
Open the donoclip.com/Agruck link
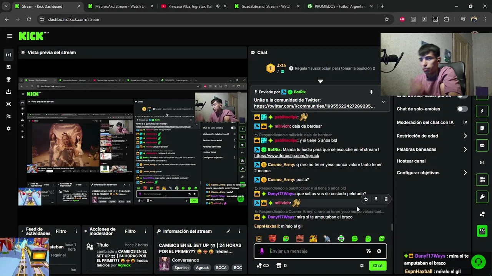tap(286, 156)
